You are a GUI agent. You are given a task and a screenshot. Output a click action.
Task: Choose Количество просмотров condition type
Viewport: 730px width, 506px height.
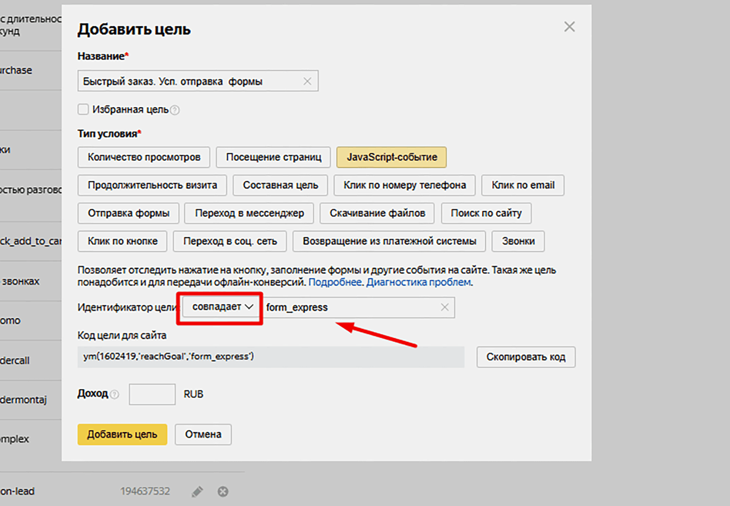144,157
